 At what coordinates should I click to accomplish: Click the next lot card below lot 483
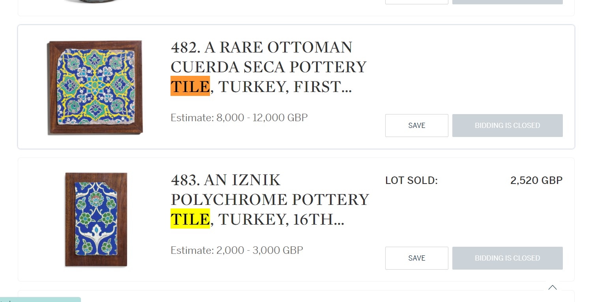coord(296,296)
